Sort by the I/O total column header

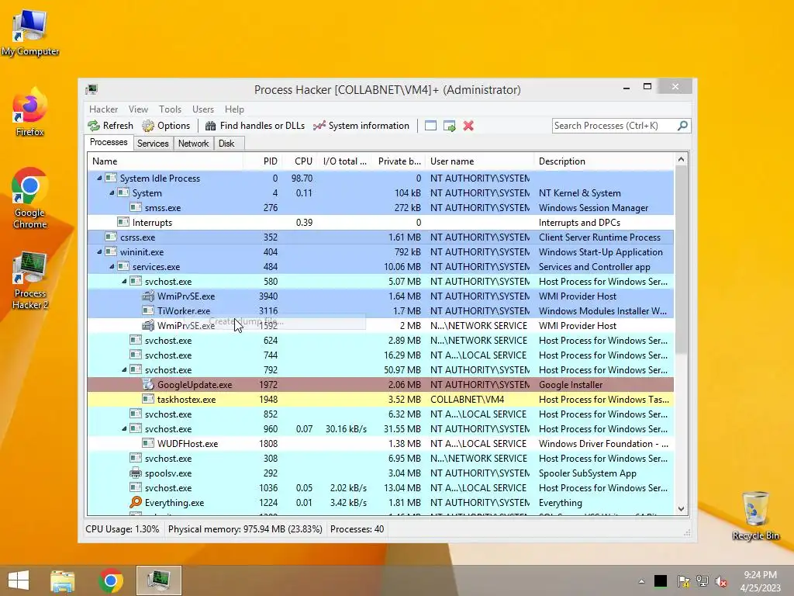(344, 161)
